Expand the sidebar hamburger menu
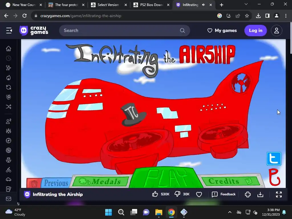The height and width of the screenshot is (219, 292). tap(9, 30)
